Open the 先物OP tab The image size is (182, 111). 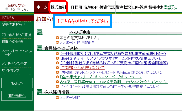(91, 7)
